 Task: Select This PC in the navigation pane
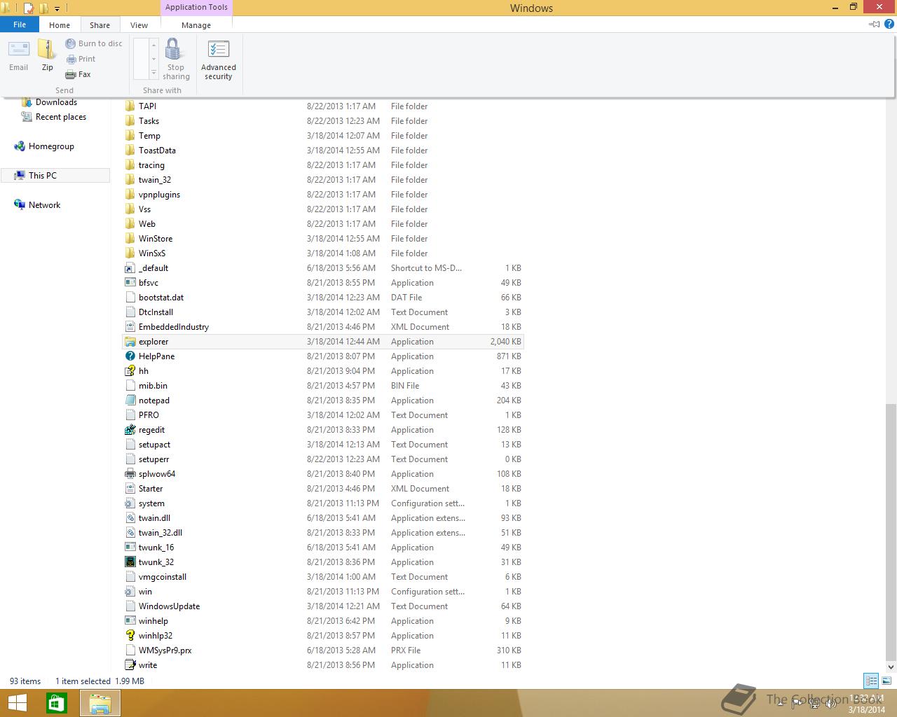(55, 176)
